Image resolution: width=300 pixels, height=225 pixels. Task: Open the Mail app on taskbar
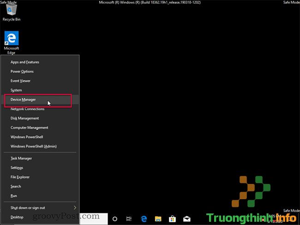tap(187, 219)
